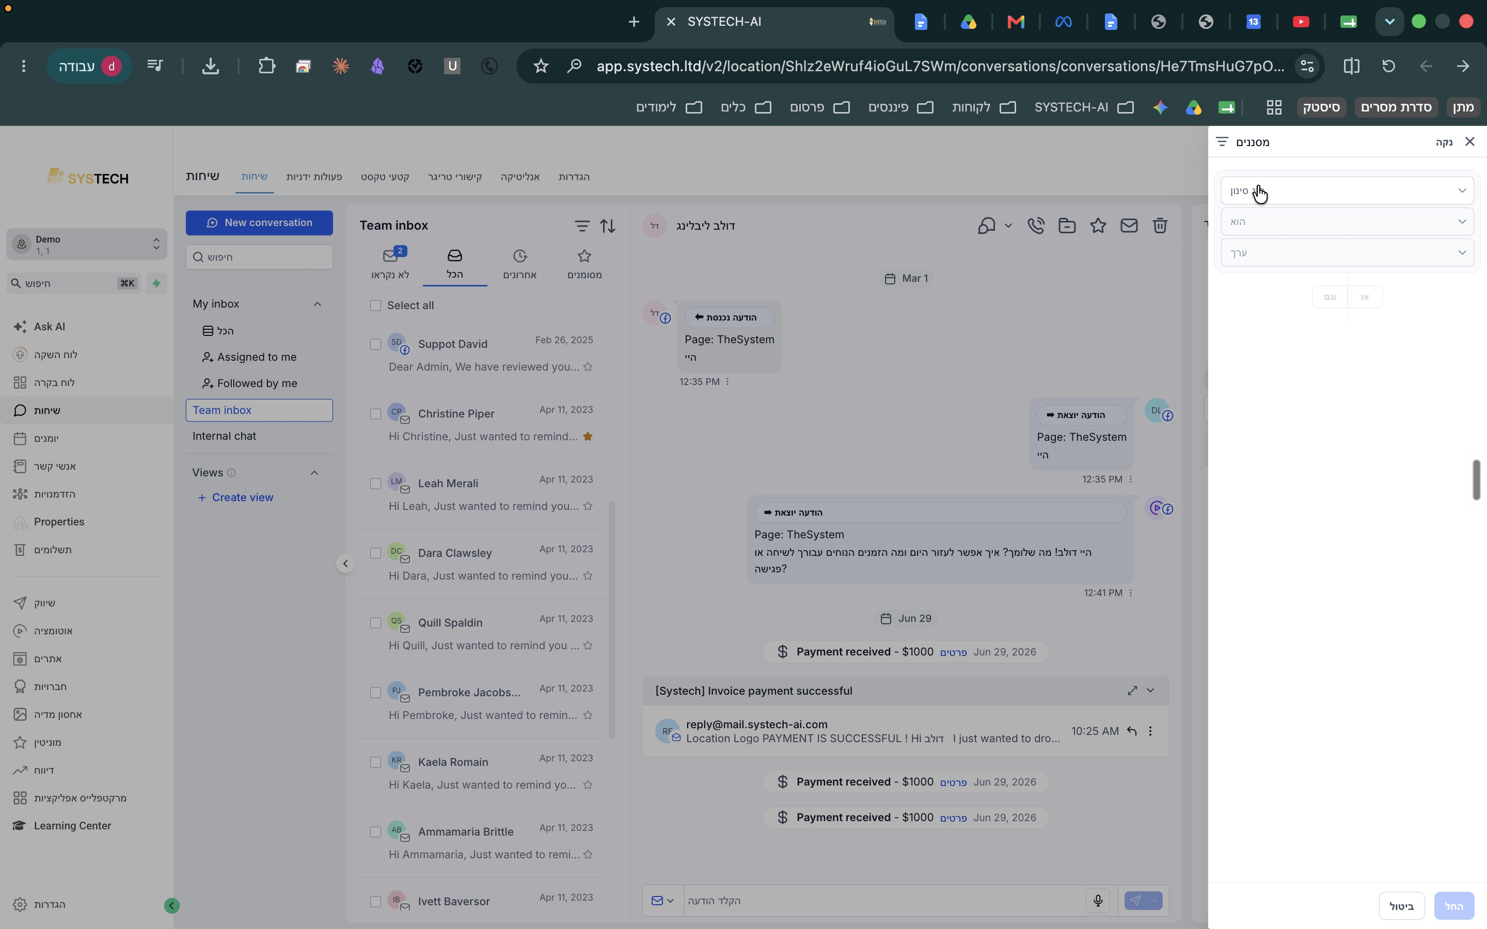Open the ערך value dropdown
Image resolution: width=1487 pixels, height=929 pixels.
[1347, 252]
